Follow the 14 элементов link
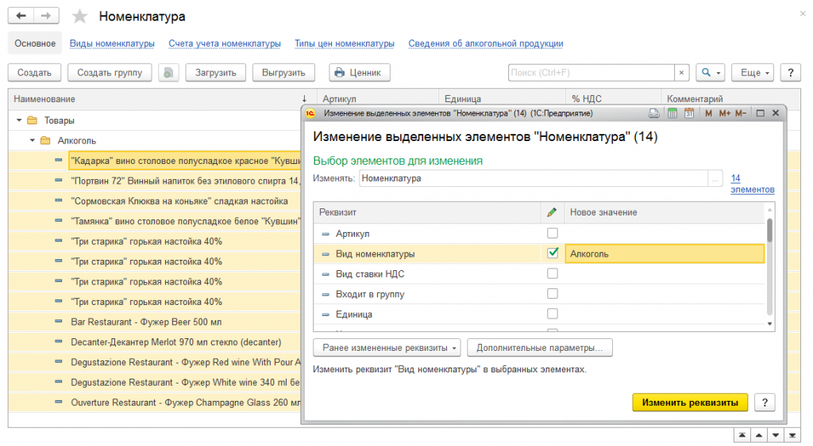The image size is (813, 446). 752,184
